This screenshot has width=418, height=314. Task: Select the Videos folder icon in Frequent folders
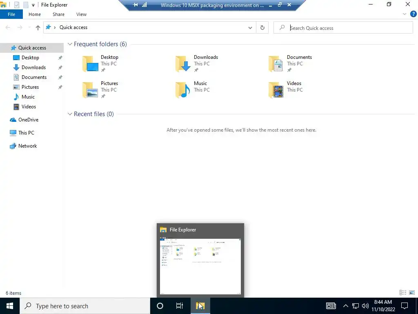point(276,90)
